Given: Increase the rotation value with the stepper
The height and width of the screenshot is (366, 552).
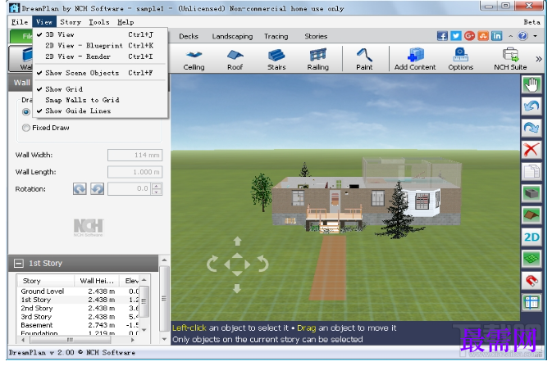Looking at the screenshot, I should (x=157, y=186).
